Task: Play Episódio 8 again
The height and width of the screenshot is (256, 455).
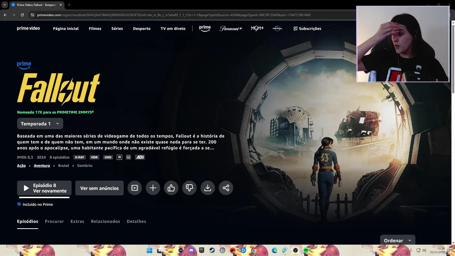Action: [x=44, y=188]
